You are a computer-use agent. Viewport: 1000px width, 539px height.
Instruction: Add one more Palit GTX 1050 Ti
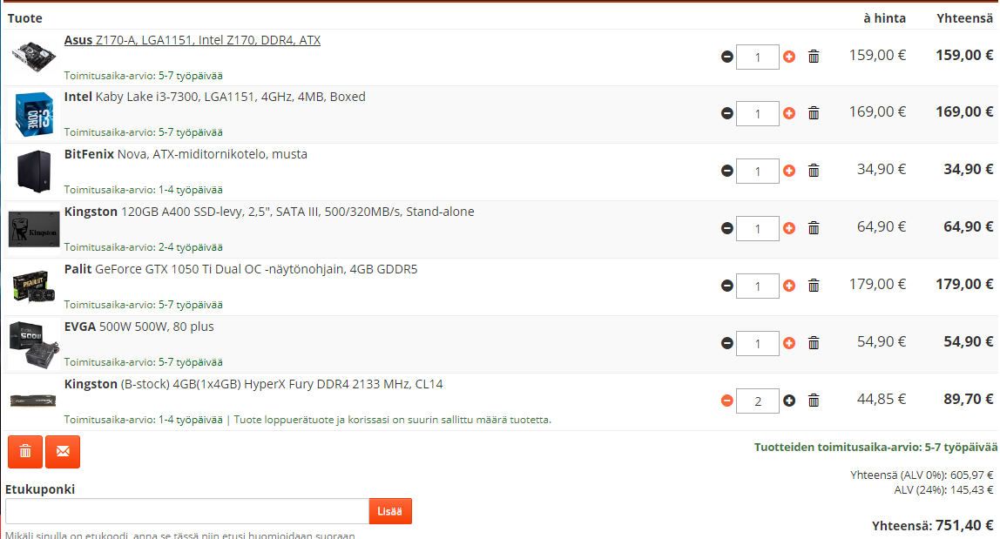789,286
